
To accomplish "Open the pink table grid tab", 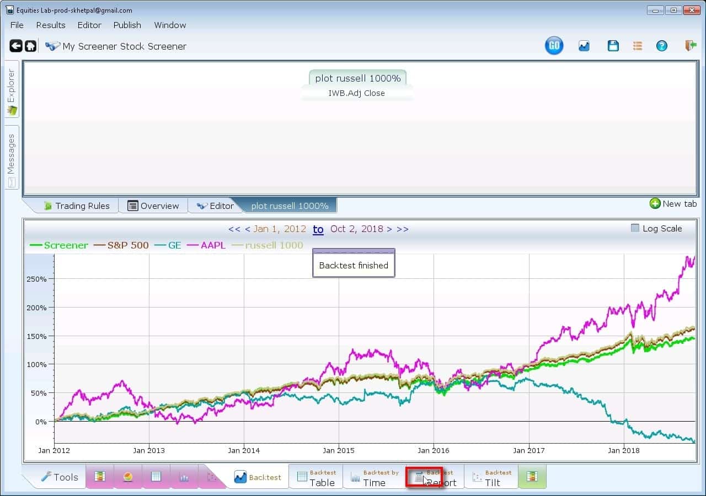I will [x=156, y=477].
